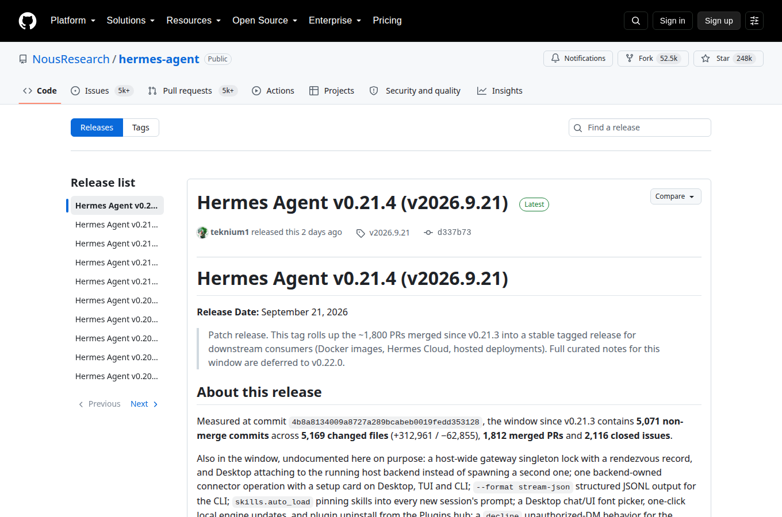Expand the Platform menu
Image resolution: width=782 pixels, height=517 pixels.
coord(73,21)
